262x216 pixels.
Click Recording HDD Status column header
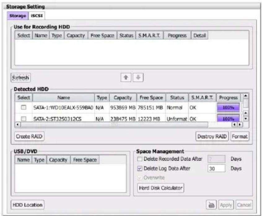coord(126,35)
